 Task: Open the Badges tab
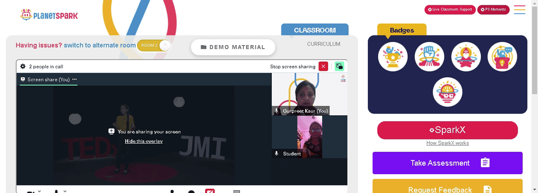(402, 30)
